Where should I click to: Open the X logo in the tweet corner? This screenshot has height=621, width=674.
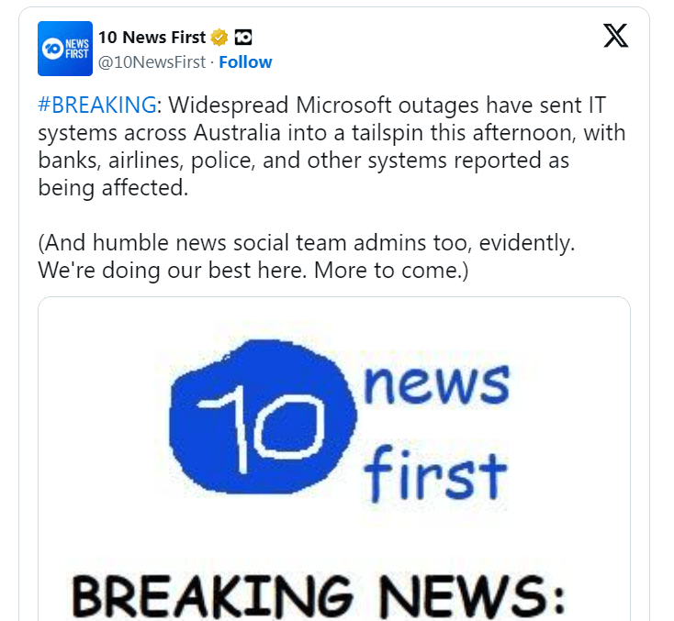[615, 36]
